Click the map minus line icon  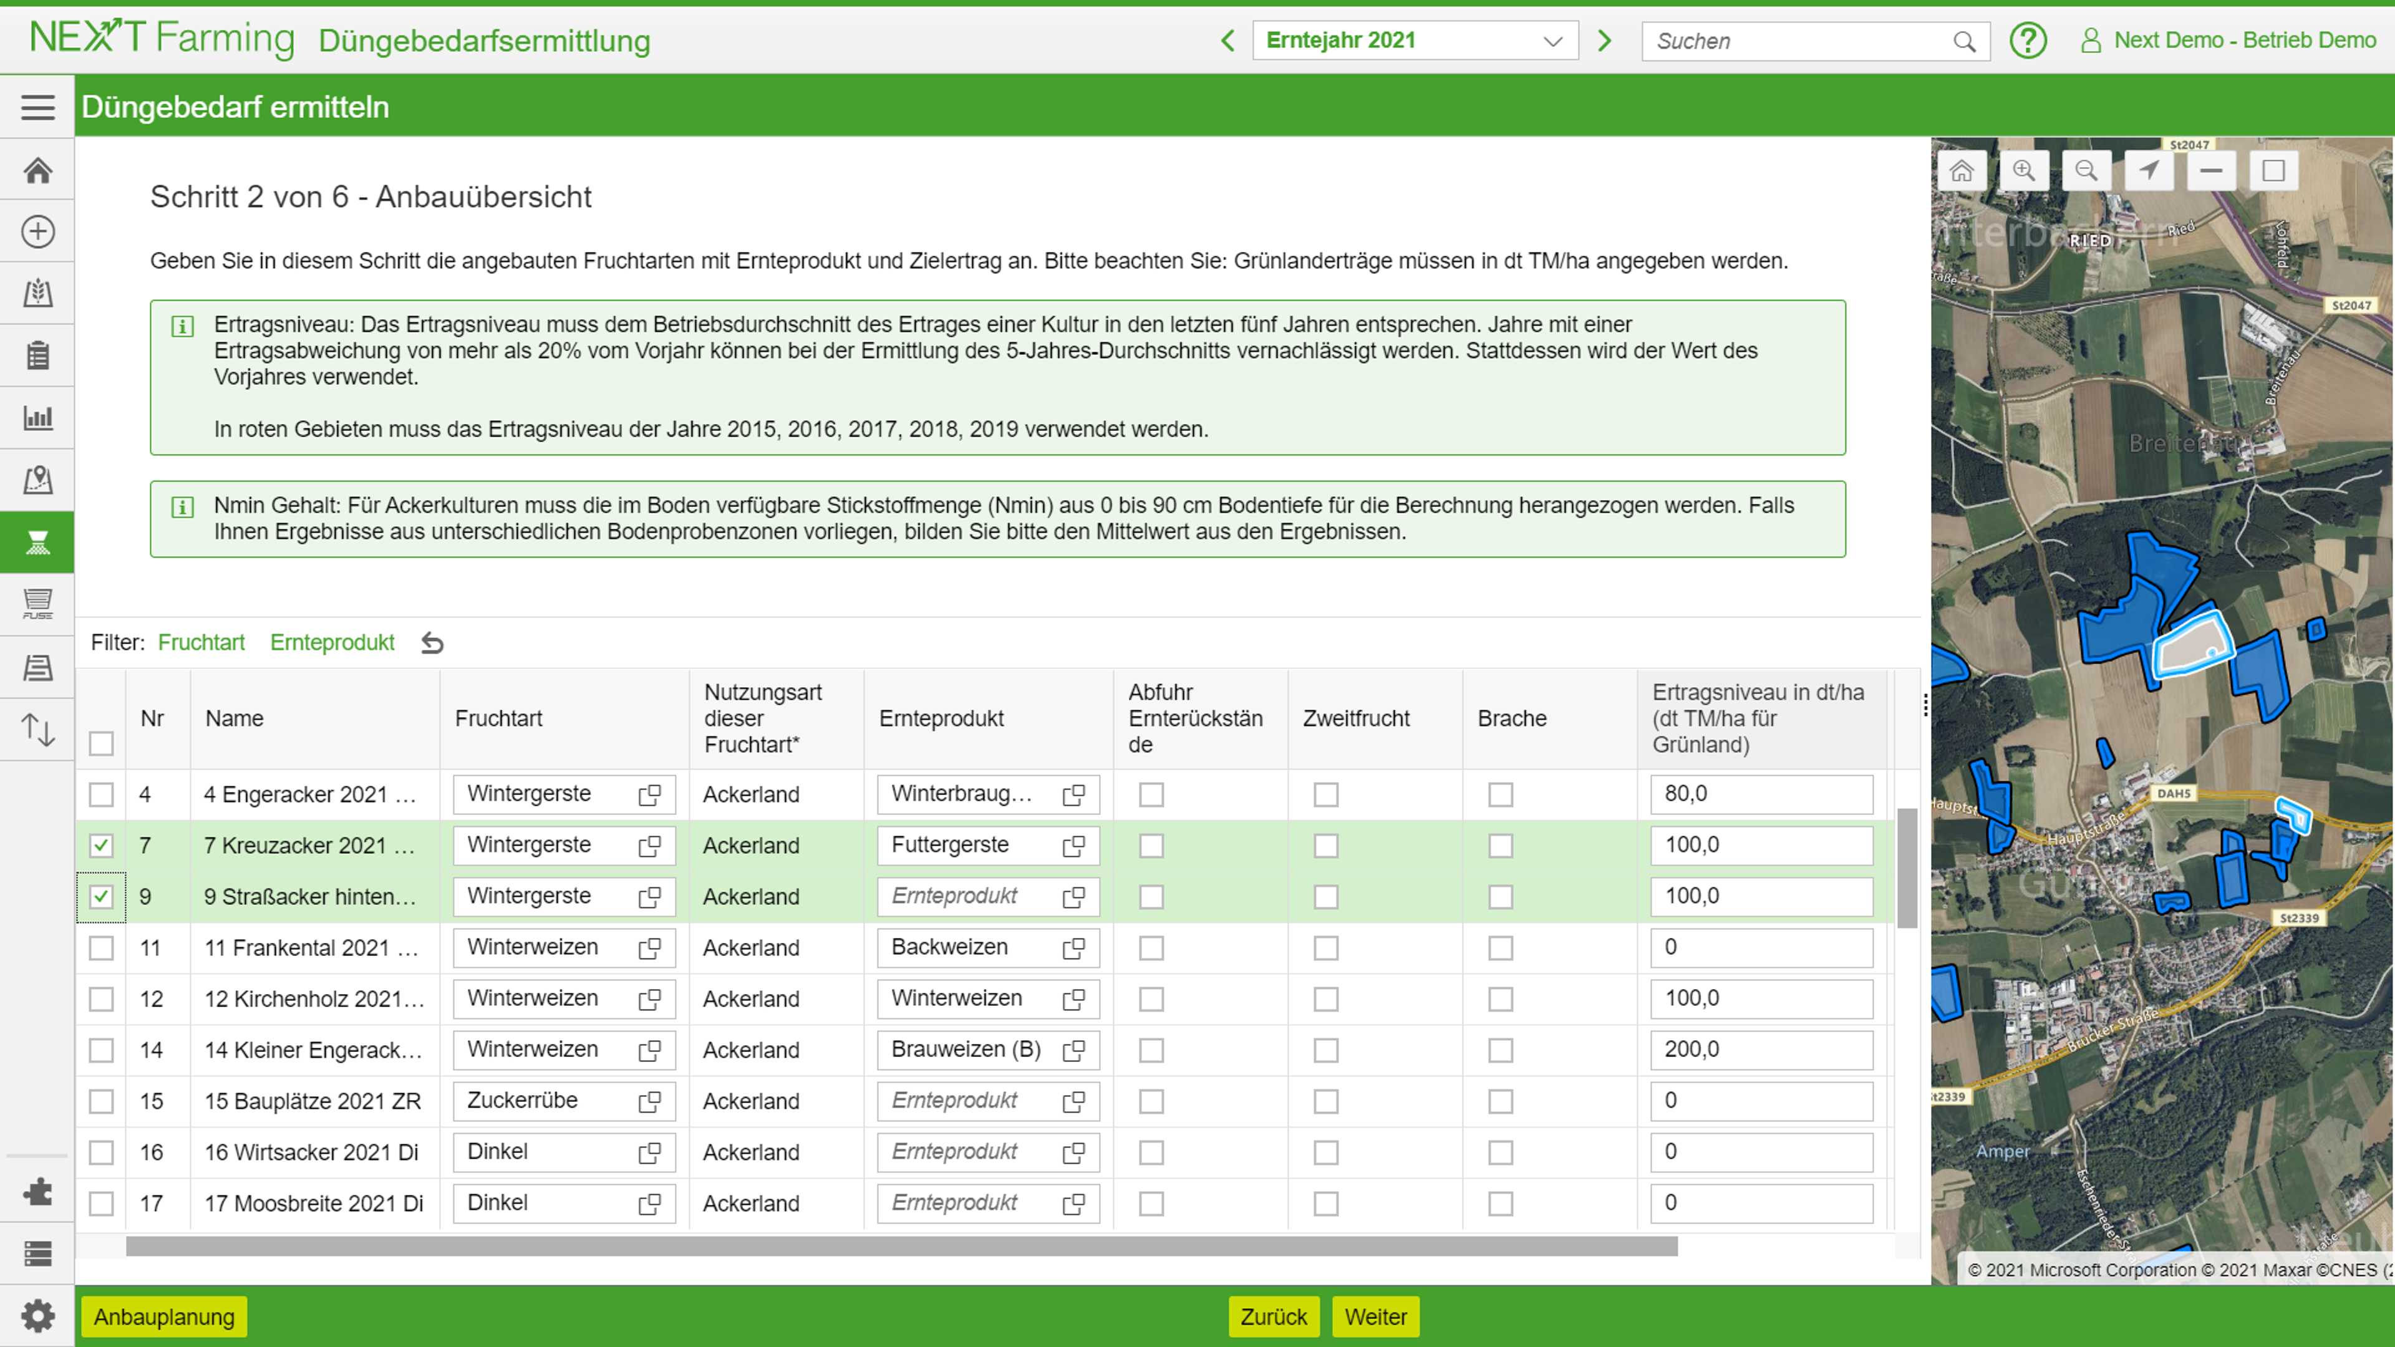[2211, 171]
